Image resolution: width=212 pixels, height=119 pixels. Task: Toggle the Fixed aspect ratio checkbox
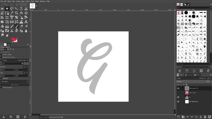pos(1,60)
